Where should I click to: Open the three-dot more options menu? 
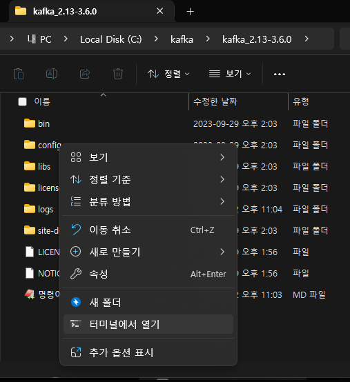coord(280,74)
